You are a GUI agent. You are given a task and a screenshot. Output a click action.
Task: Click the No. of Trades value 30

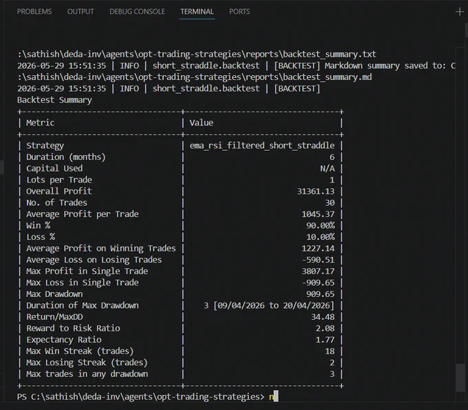[x=330, y=203]
